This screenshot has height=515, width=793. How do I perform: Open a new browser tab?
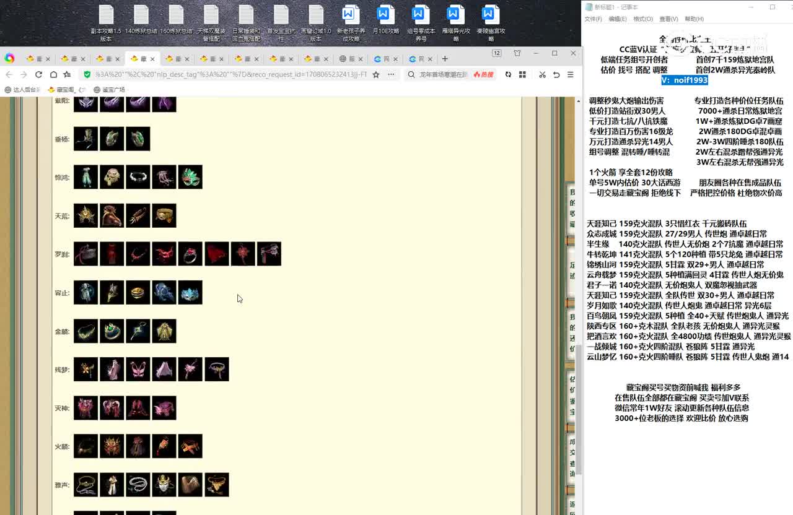click(x=444, y=59)
